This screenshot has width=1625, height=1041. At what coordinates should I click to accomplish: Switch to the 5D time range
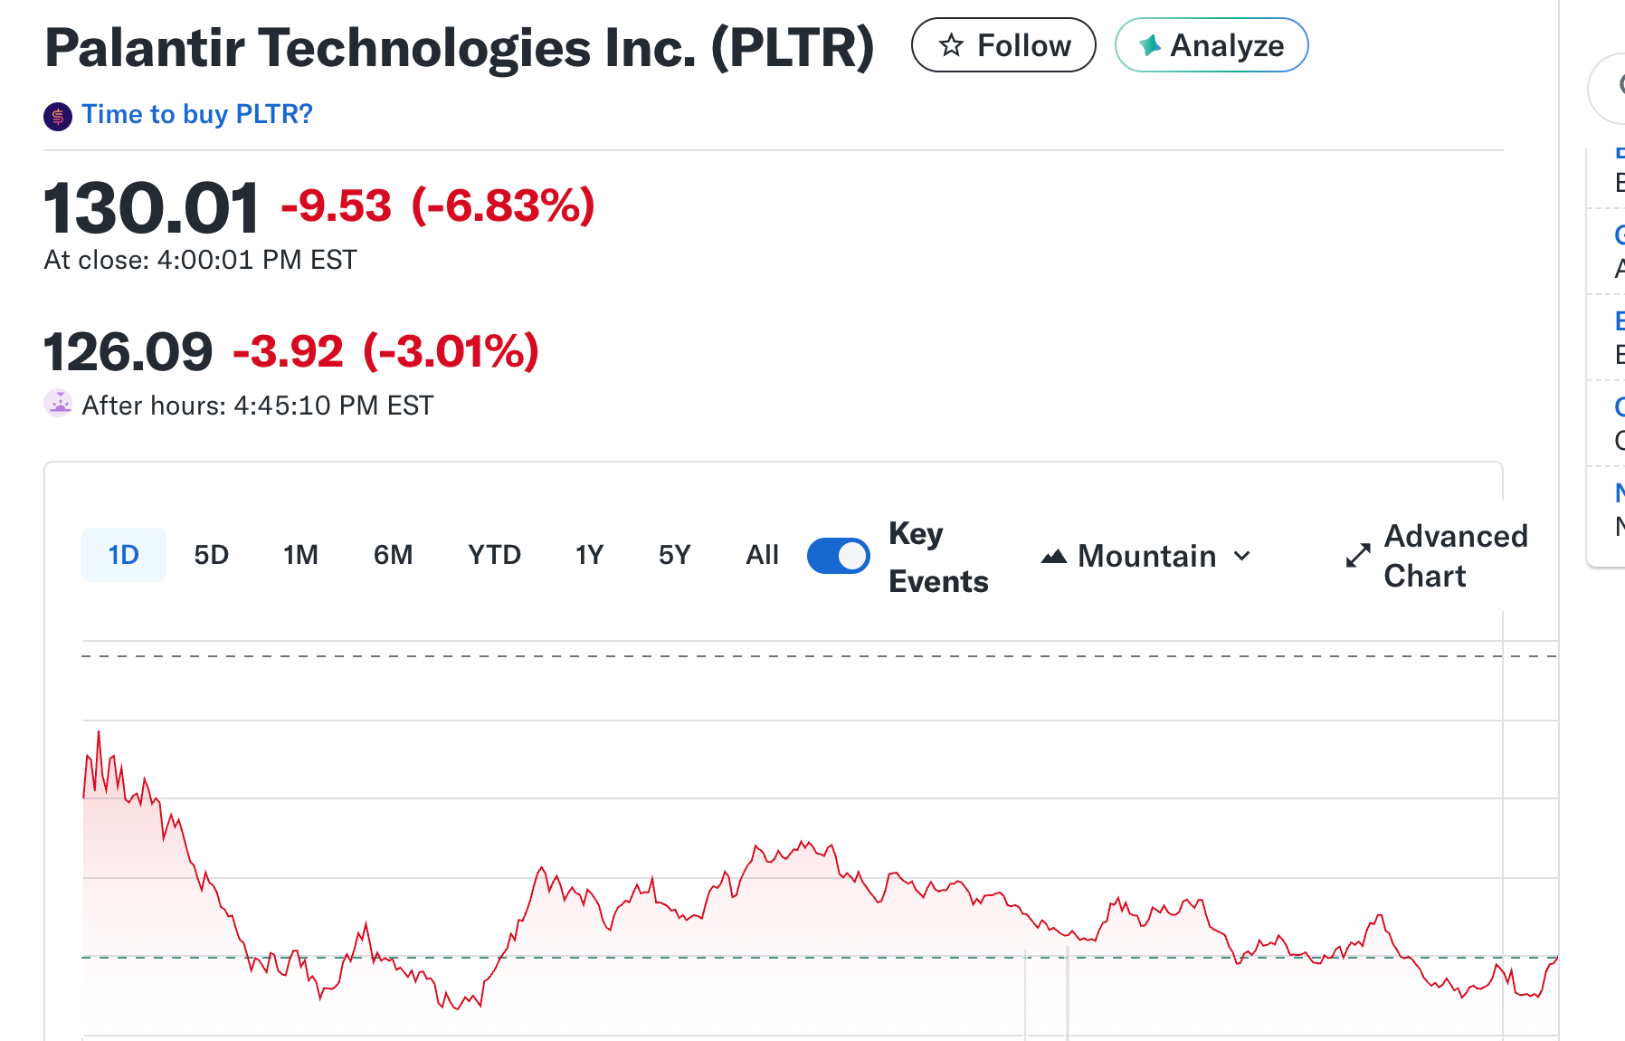tap(212, 555)
